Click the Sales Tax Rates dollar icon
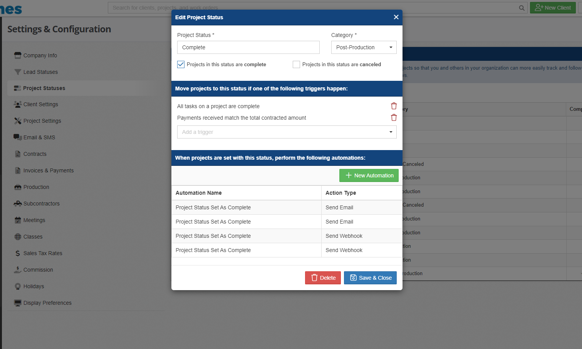 click(x=18, y=253)
